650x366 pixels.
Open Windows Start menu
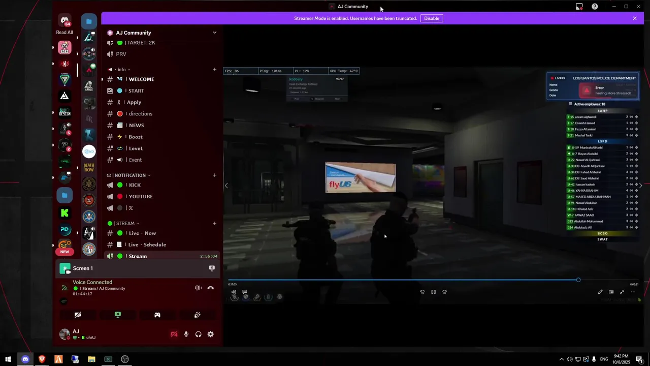8,359
